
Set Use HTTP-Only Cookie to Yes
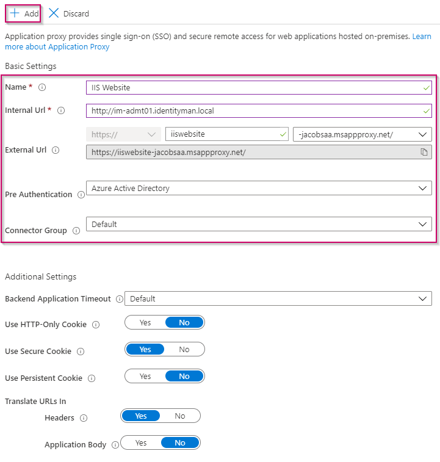(x=145, y=323)
